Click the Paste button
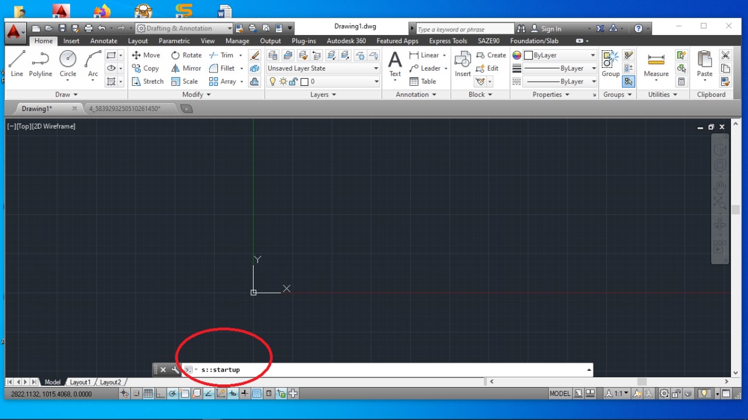This screenshot has height=420, width=748. click(x=705, y=63)
